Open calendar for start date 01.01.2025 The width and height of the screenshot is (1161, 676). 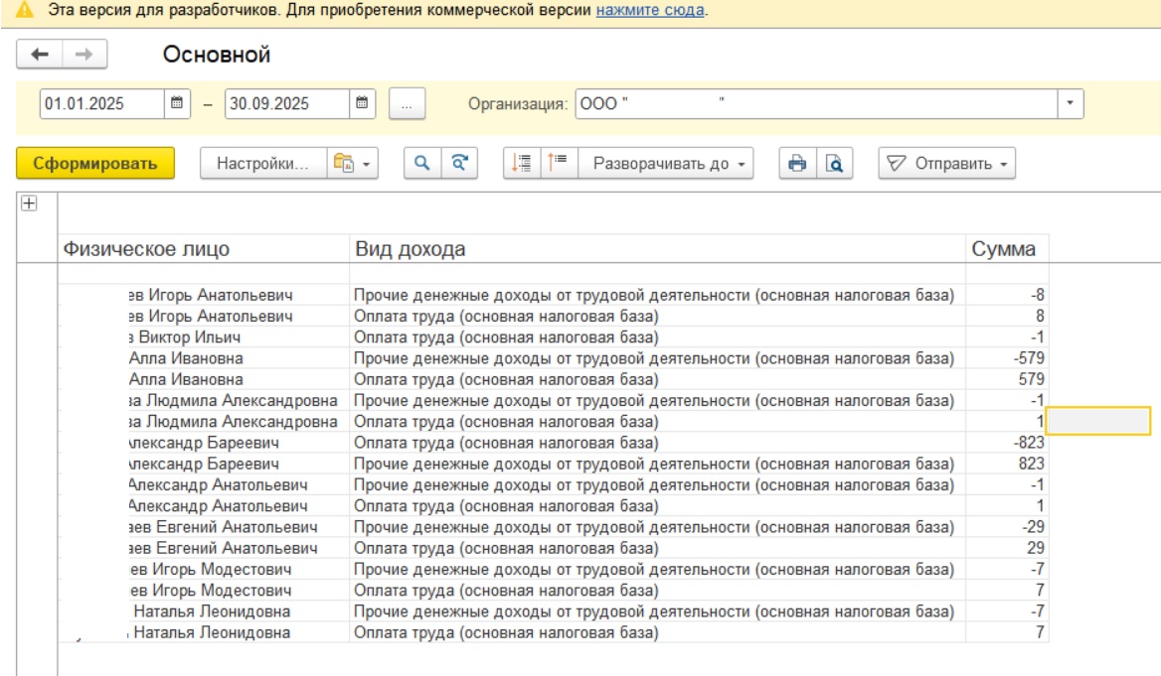pyautogui.click(x=177, y=102)
